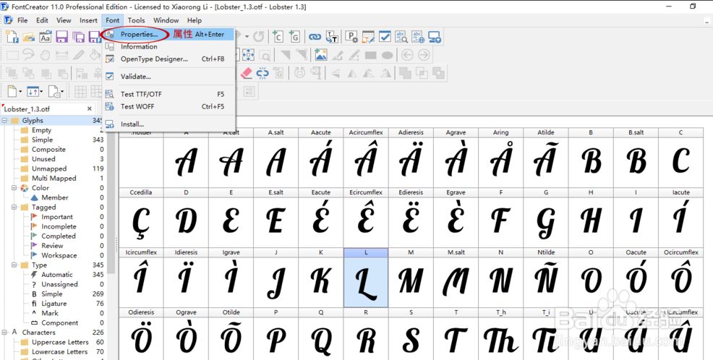
Task: Click the import image icon in toolbar
Action: (x=320, y=55)
